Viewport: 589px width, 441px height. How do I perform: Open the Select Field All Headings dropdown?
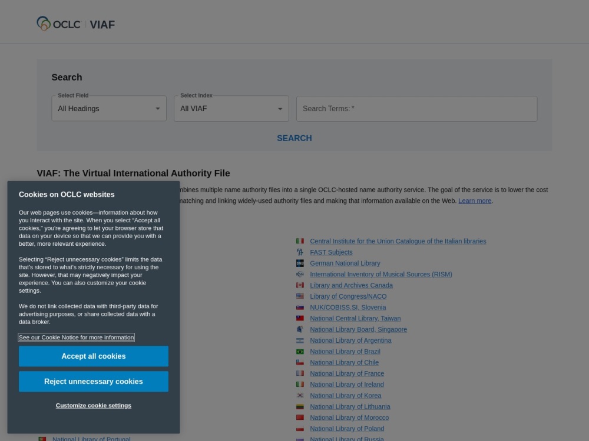[x=109, y=108]
